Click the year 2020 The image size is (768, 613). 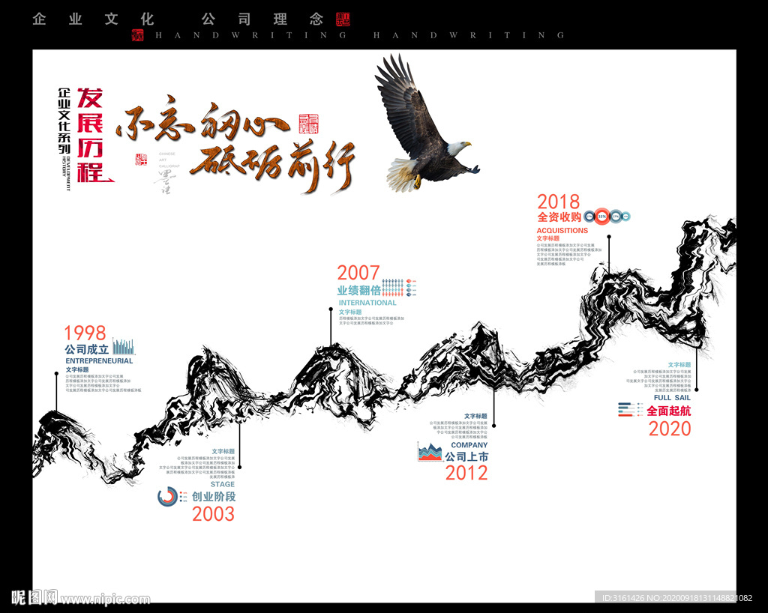coord(670,429)
